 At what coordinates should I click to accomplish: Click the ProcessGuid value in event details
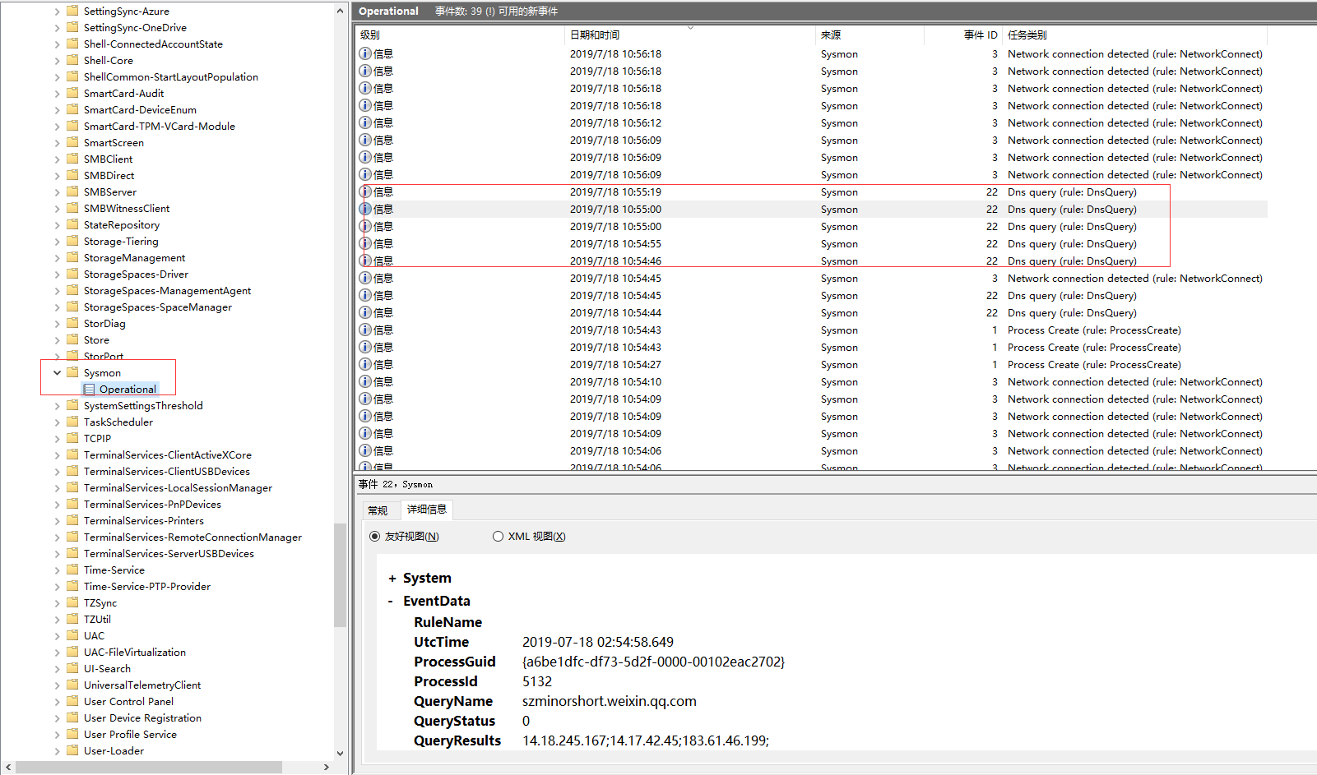point(653,662)
